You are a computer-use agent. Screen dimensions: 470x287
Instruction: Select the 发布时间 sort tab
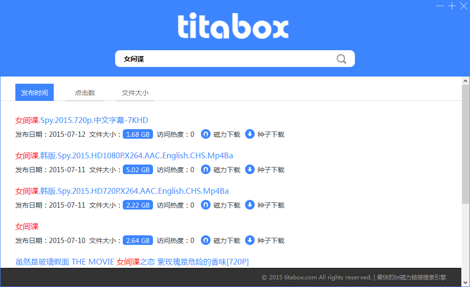35,92
